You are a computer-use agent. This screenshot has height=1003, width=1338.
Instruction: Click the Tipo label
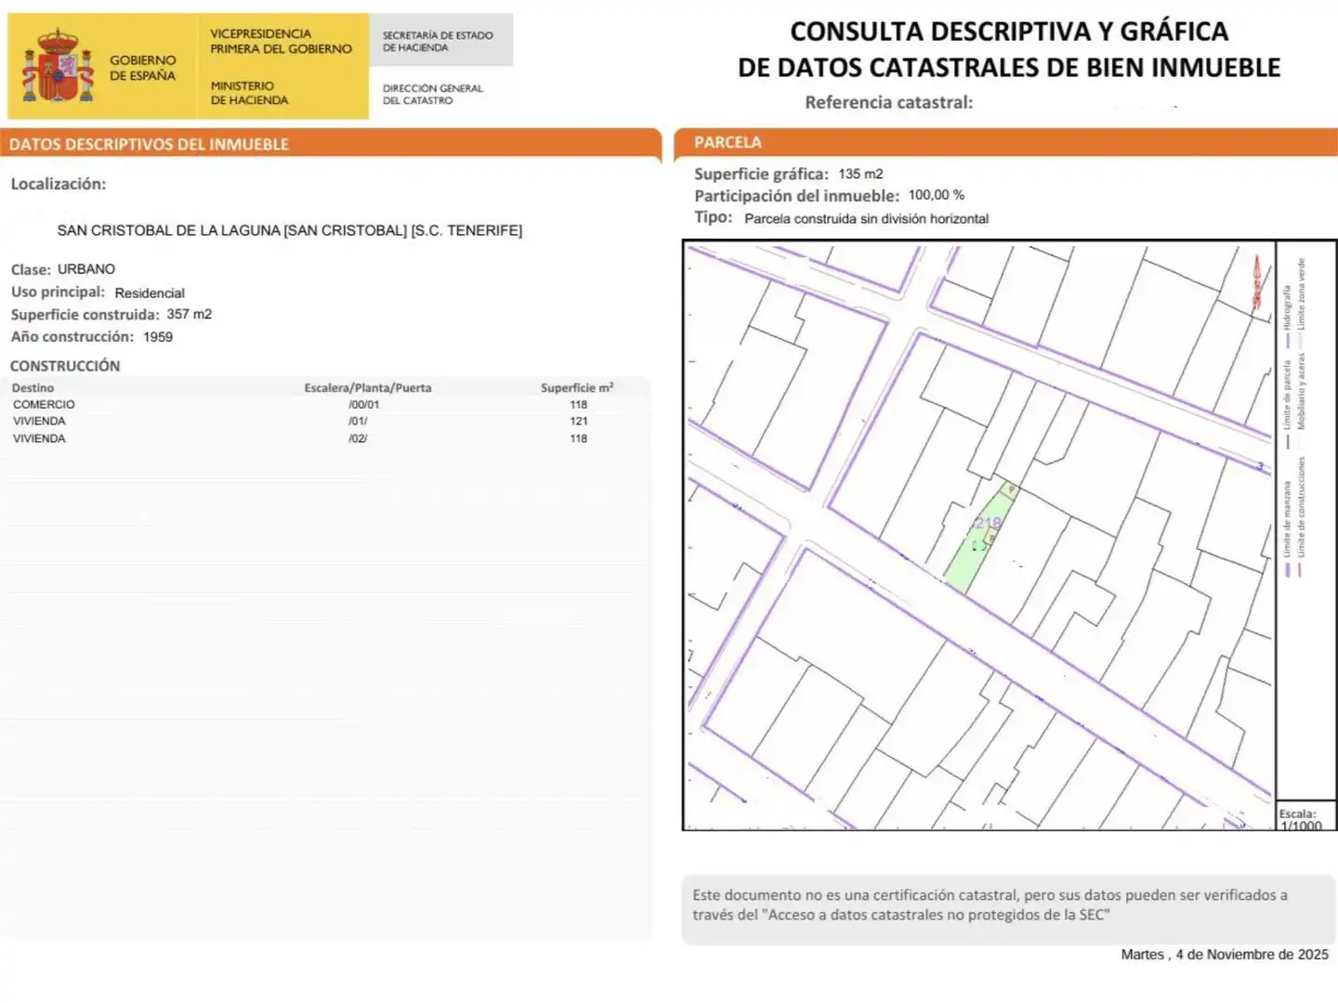click(713, 217)
